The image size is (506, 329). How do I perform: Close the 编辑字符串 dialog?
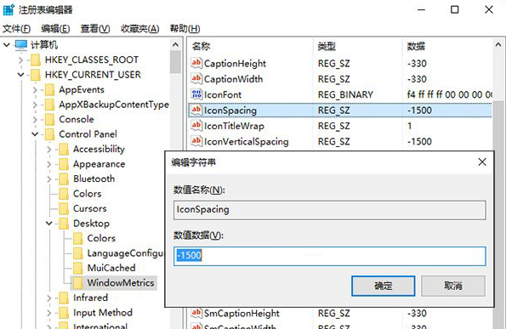482,162
